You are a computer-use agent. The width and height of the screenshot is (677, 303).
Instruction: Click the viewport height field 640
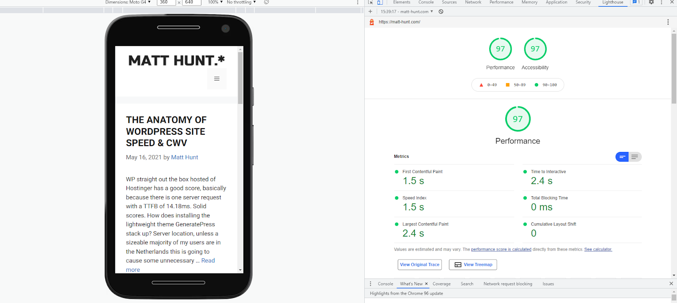tap(192, 2)
